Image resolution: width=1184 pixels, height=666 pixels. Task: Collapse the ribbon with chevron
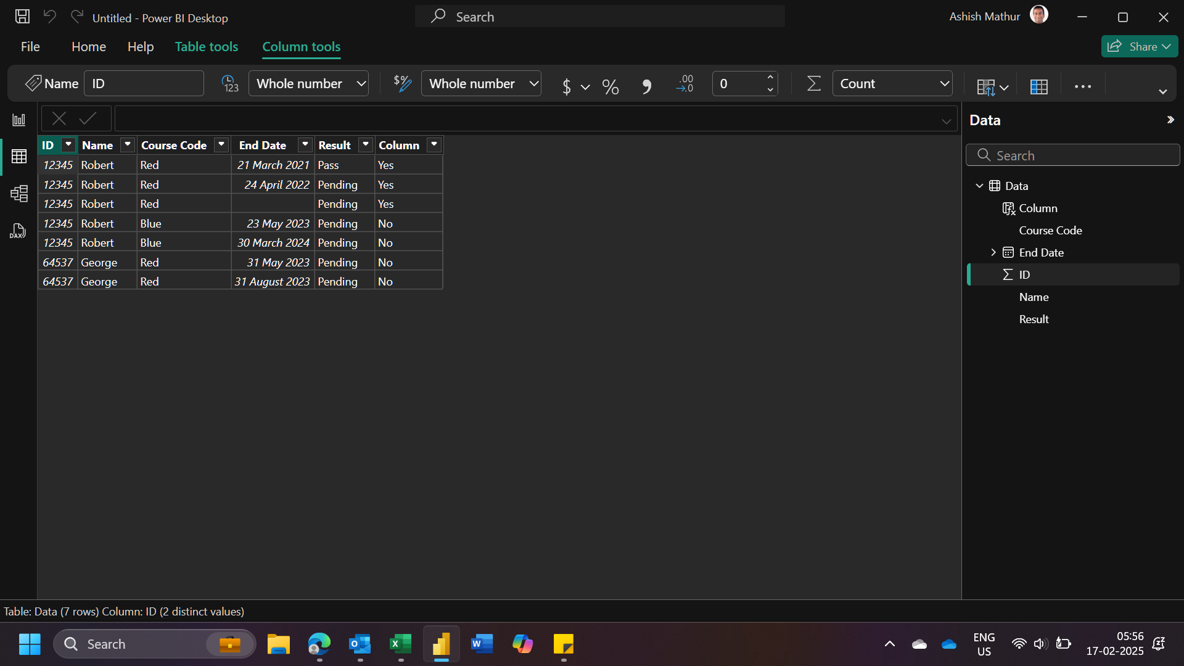tap(1162, 92)
